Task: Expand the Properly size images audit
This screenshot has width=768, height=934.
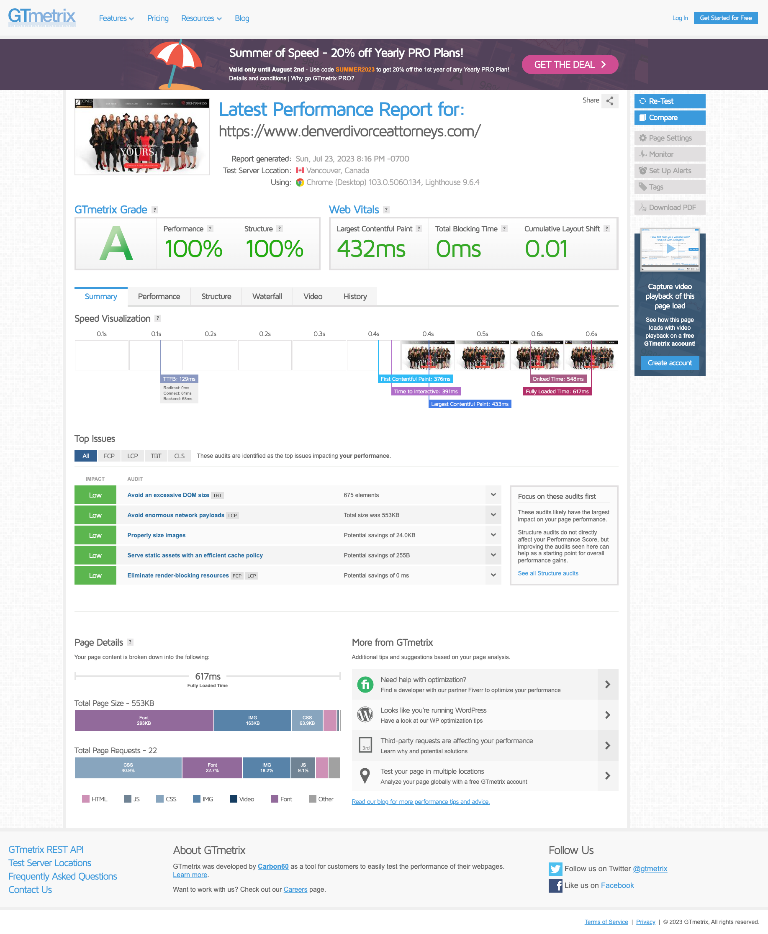Action: [x=493, y=535]
